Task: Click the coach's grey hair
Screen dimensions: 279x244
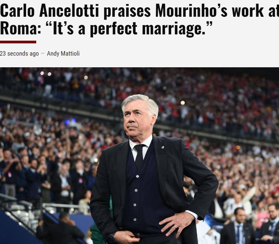Action: [x=141, y=103]
